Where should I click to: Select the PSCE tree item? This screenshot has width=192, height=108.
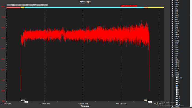(x=177, y=65)
